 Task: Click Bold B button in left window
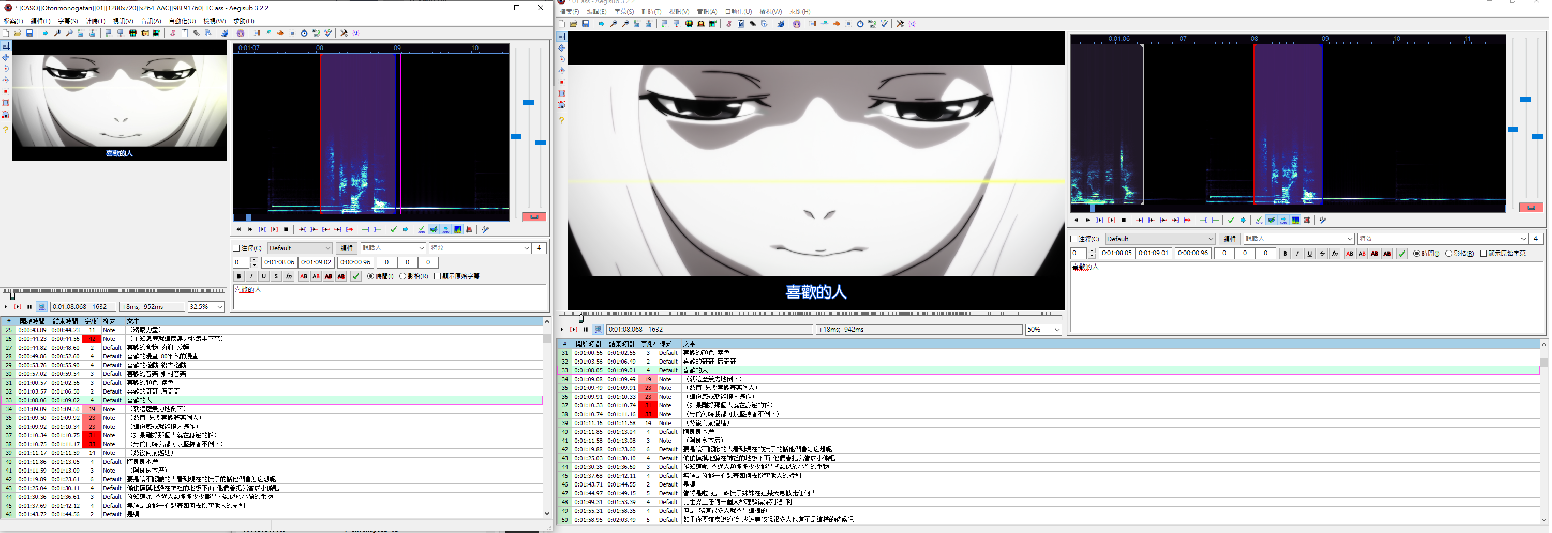click(x=238, y=276)
